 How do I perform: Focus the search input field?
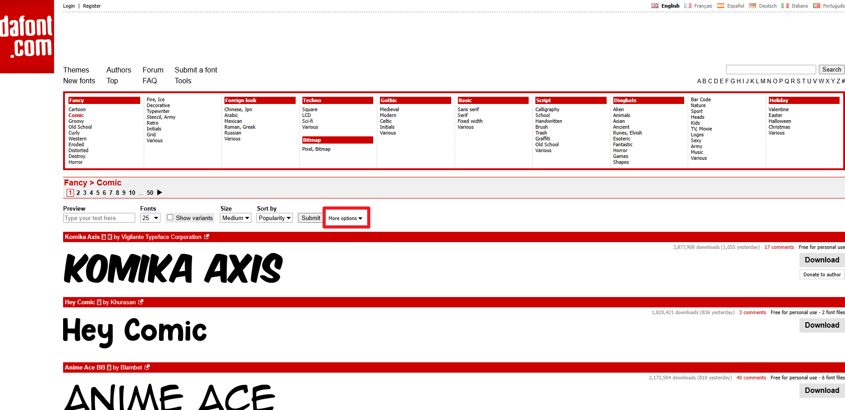point(771,69)
